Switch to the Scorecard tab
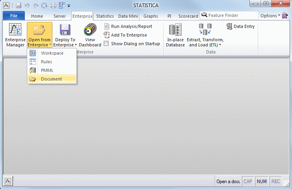This screenshot has height=189, width=292. tap(188, 16)
